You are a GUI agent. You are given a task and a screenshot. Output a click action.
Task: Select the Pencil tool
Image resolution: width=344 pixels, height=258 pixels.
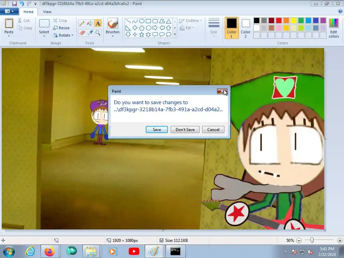click(82, 23)
